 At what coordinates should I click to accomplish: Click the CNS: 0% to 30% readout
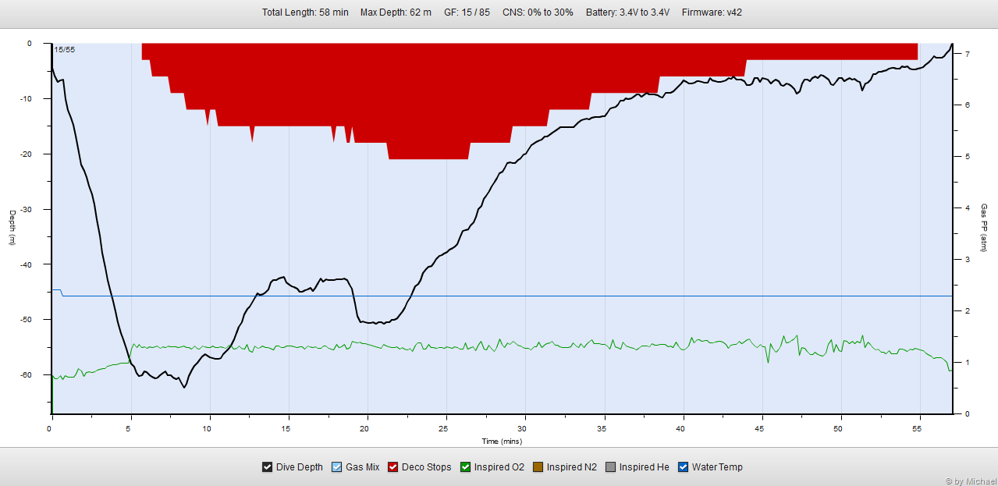click(538, 12)
